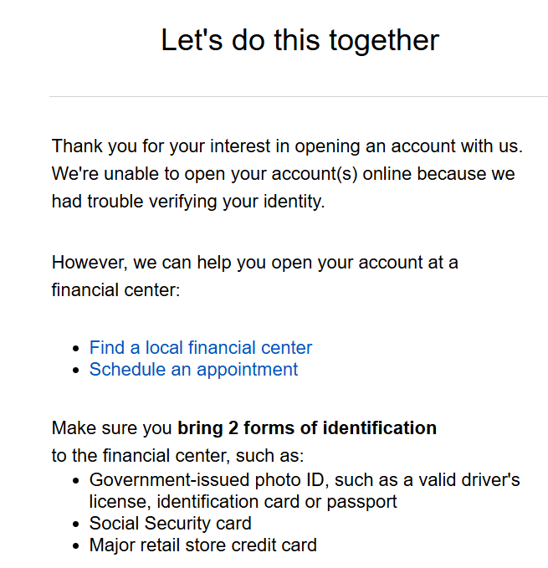Click bold "bring 2 forms of identification" text
Viewport: 548px width, 568px height.
tap(306, 428)
